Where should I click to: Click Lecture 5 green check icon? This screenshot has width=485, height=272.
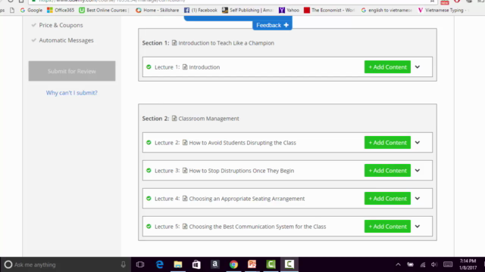click(149, 227)
